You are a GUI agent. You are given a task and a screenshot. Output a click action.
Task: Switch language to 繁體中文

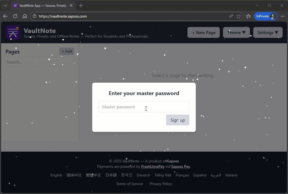pyautogui.click(x=94, y=175)
